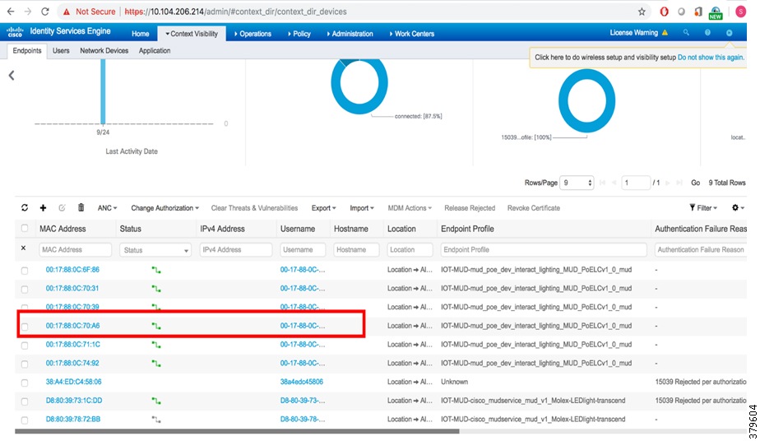Bookmark page with the star icon
The height and width of the screenshot is (441, 760).
642,12
